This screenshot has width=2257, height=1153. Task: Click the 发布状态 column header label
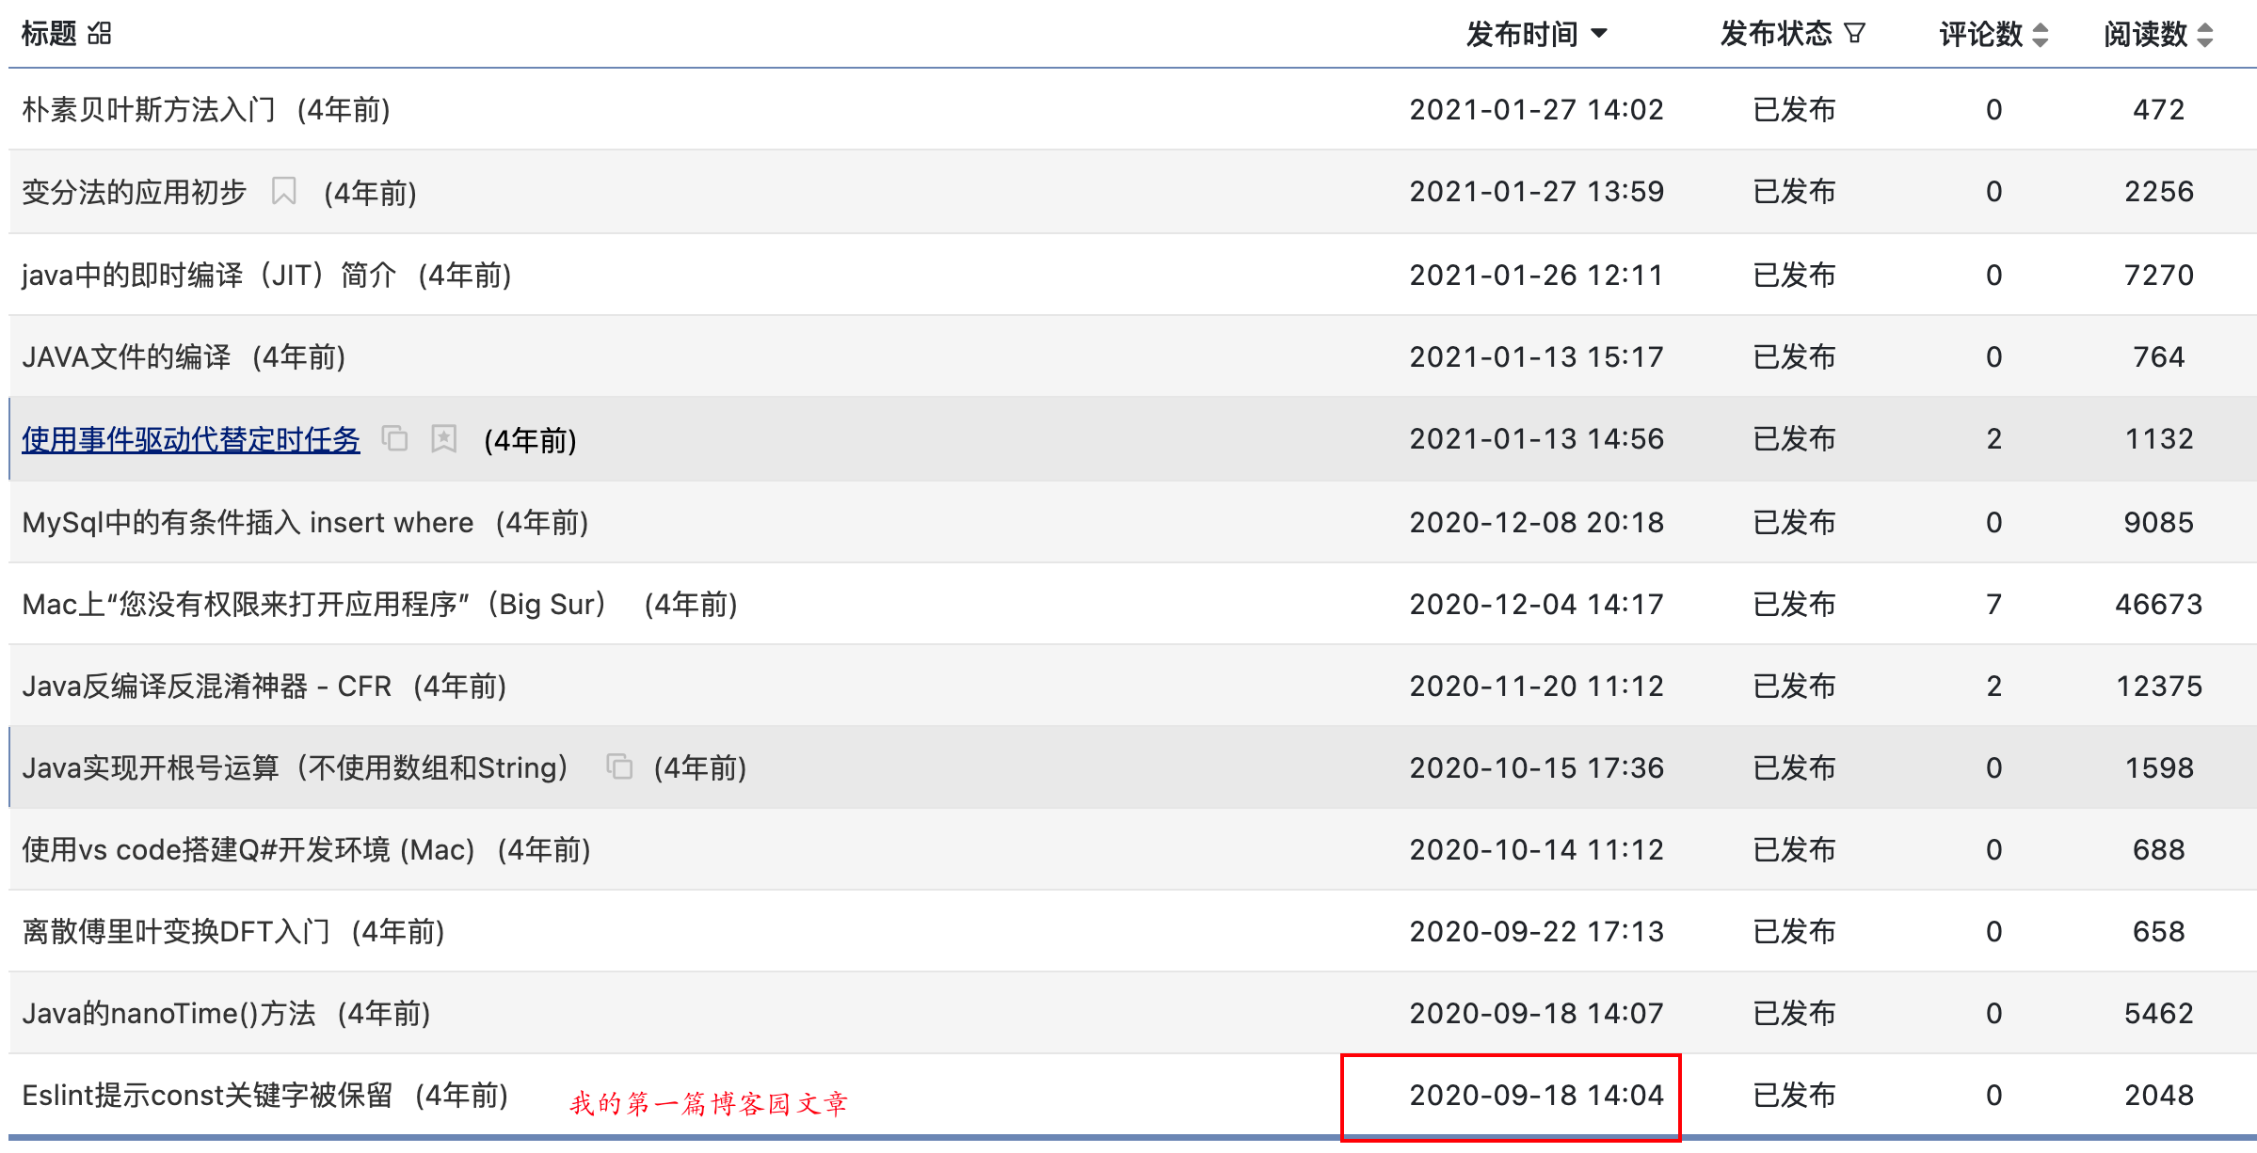(1775, 35)
